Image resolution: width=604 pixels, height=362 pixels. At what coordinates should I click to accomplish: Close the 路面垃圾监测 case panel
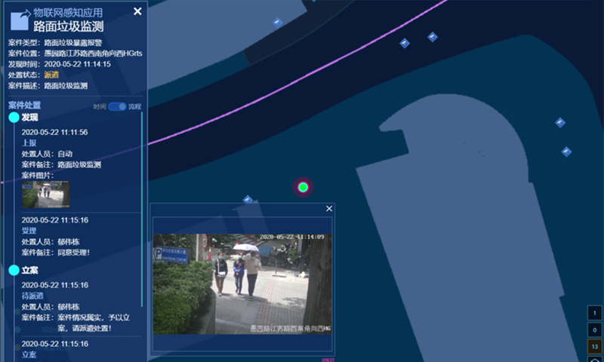click(x=137, y=11)
